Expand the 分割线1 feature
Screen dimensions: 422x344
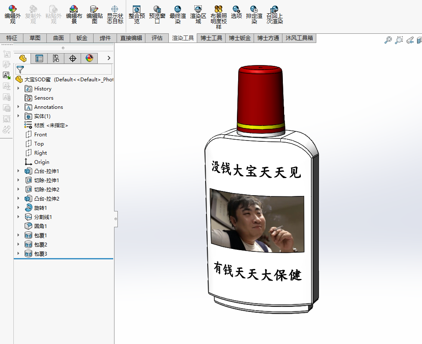pyautogui.click(x=18, y=217)
